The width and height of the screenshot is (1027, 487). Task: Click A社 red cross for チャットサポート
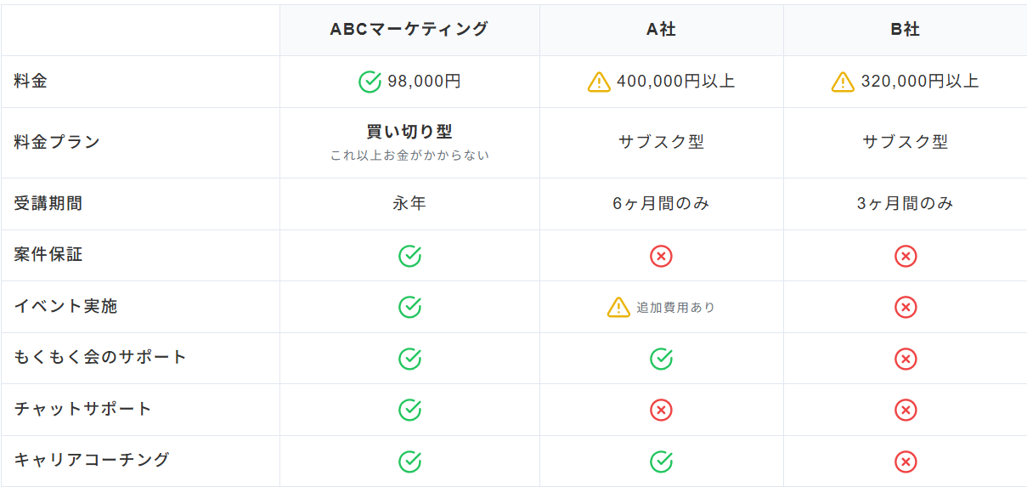tap(661, 410)
